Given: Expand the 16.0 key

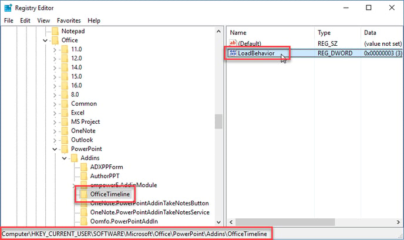Looking at the screenshot, I should coord(55,86).
